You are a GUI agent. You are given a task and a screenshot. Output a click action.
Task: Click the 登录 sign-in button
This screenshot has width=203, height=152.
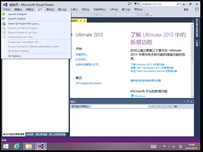coord(186,9)
